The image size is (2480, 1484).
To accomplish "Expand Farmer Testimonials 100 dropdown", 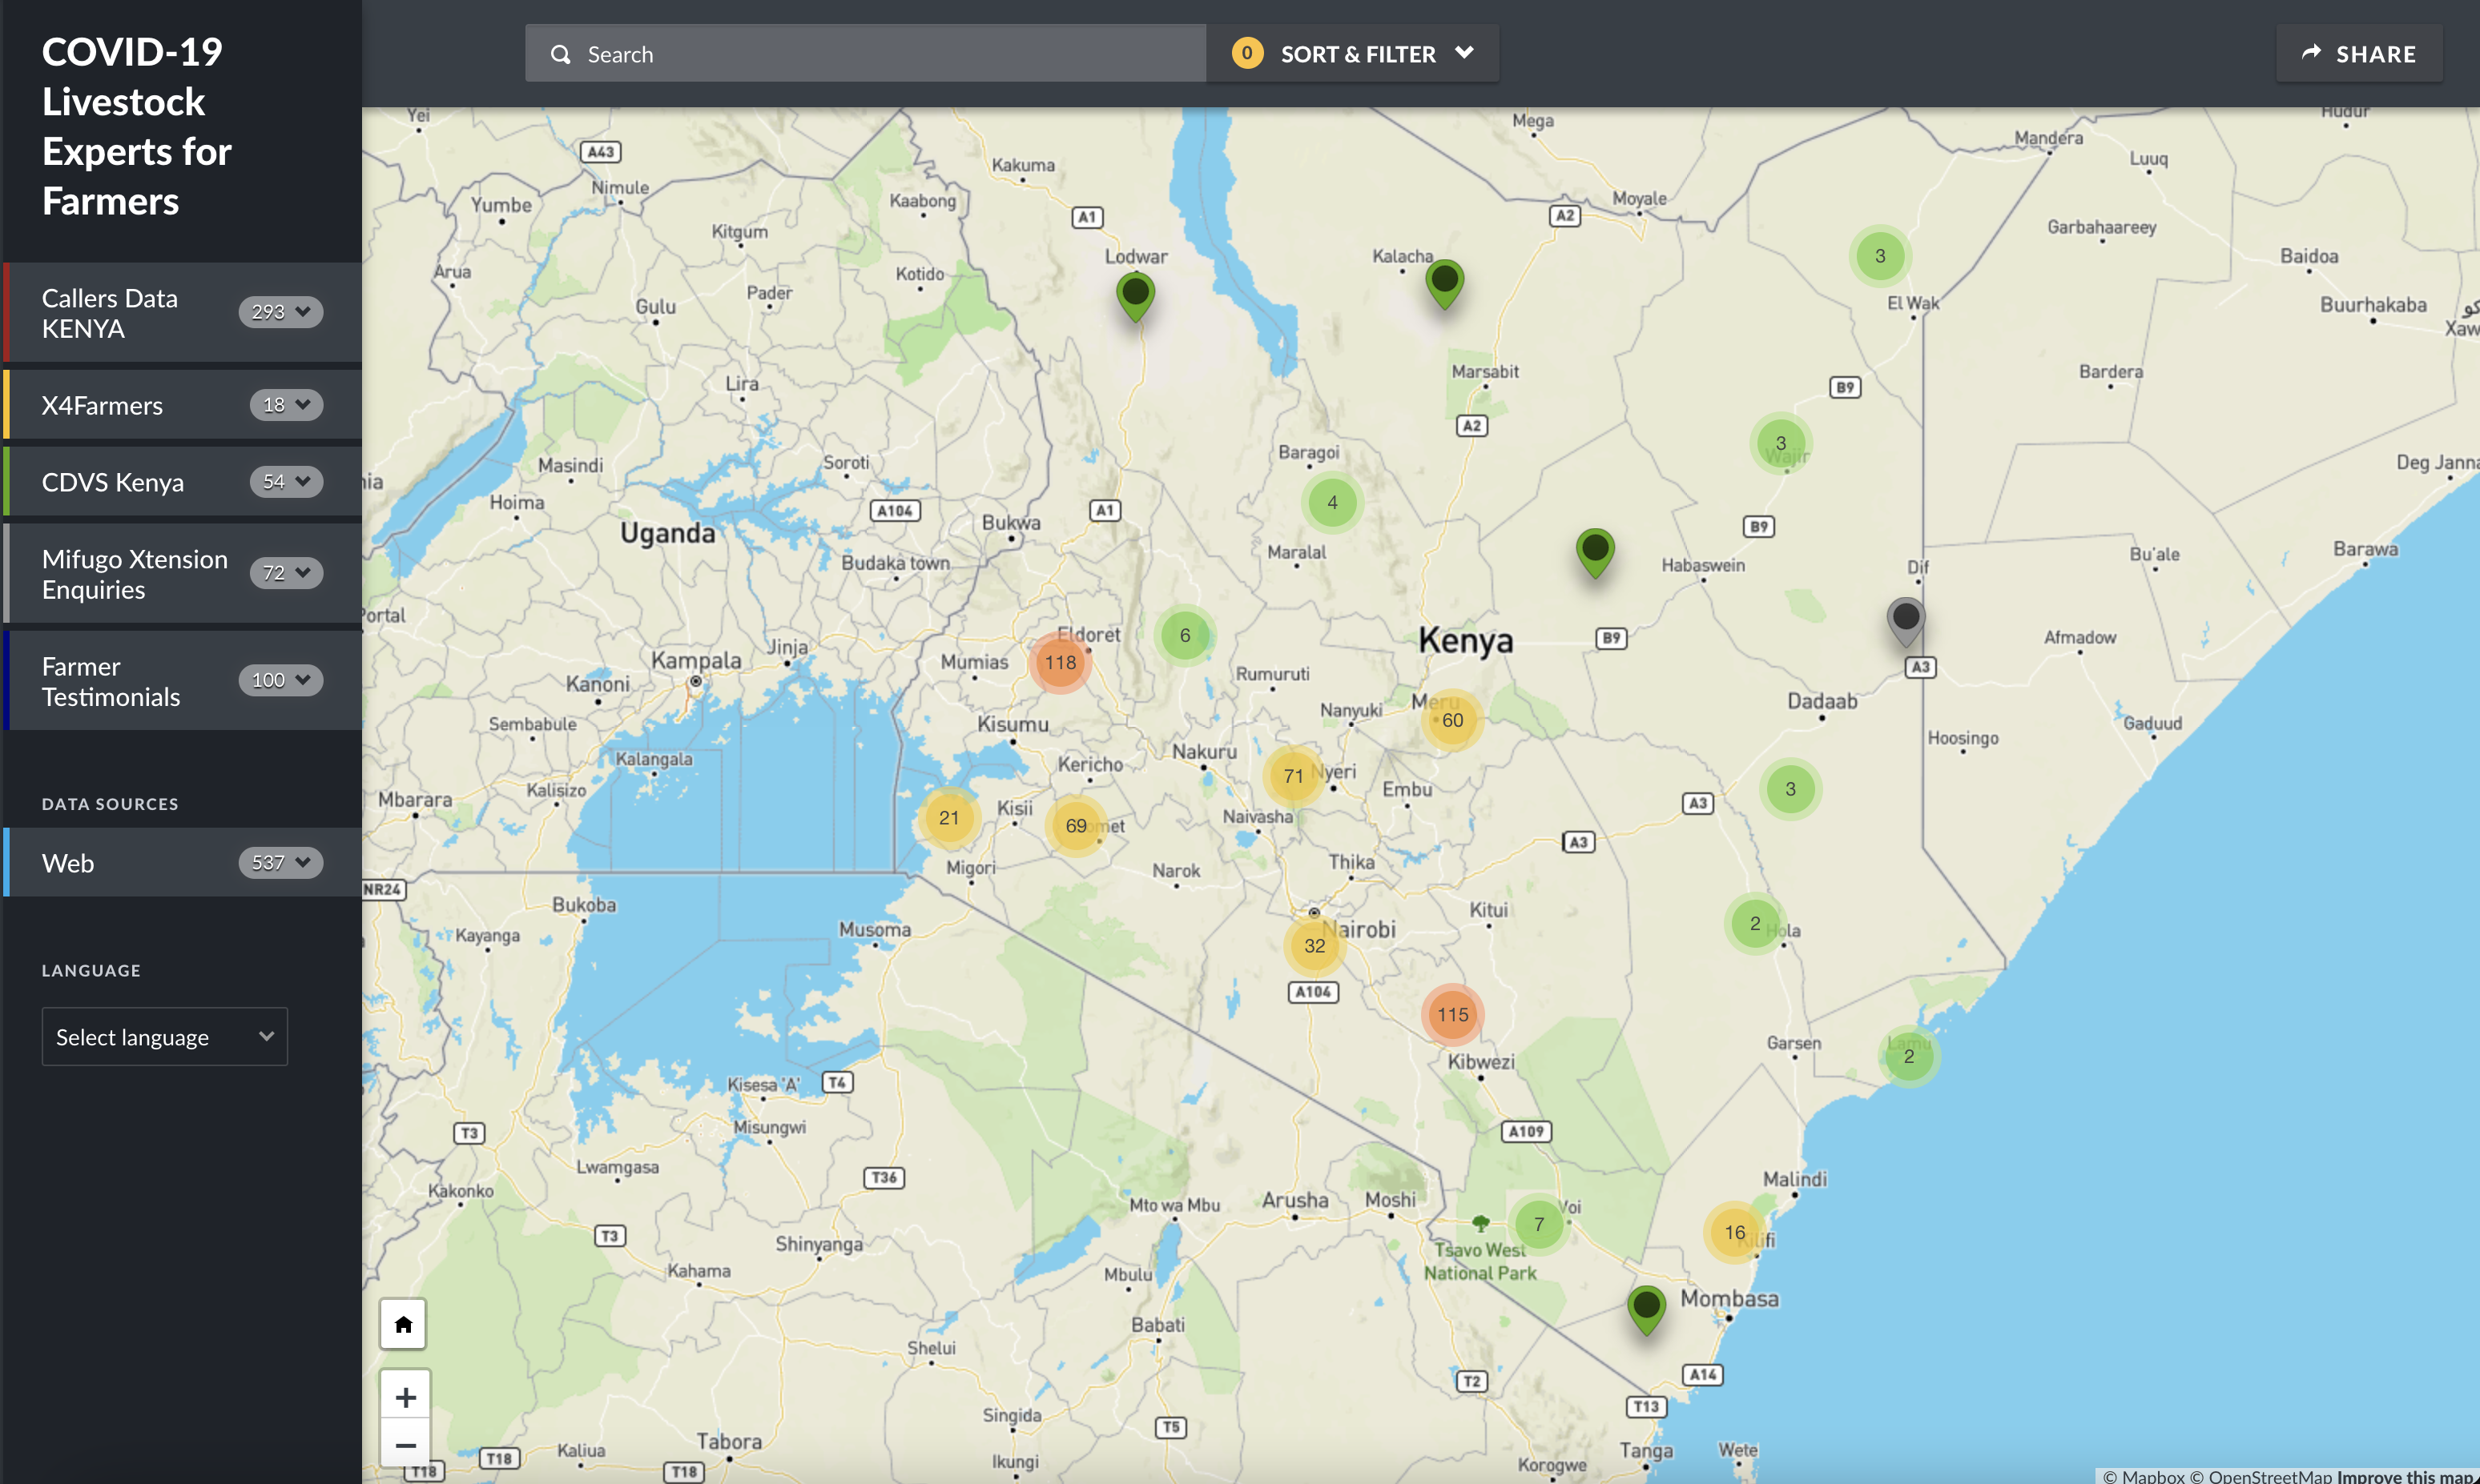I will 281,680.
